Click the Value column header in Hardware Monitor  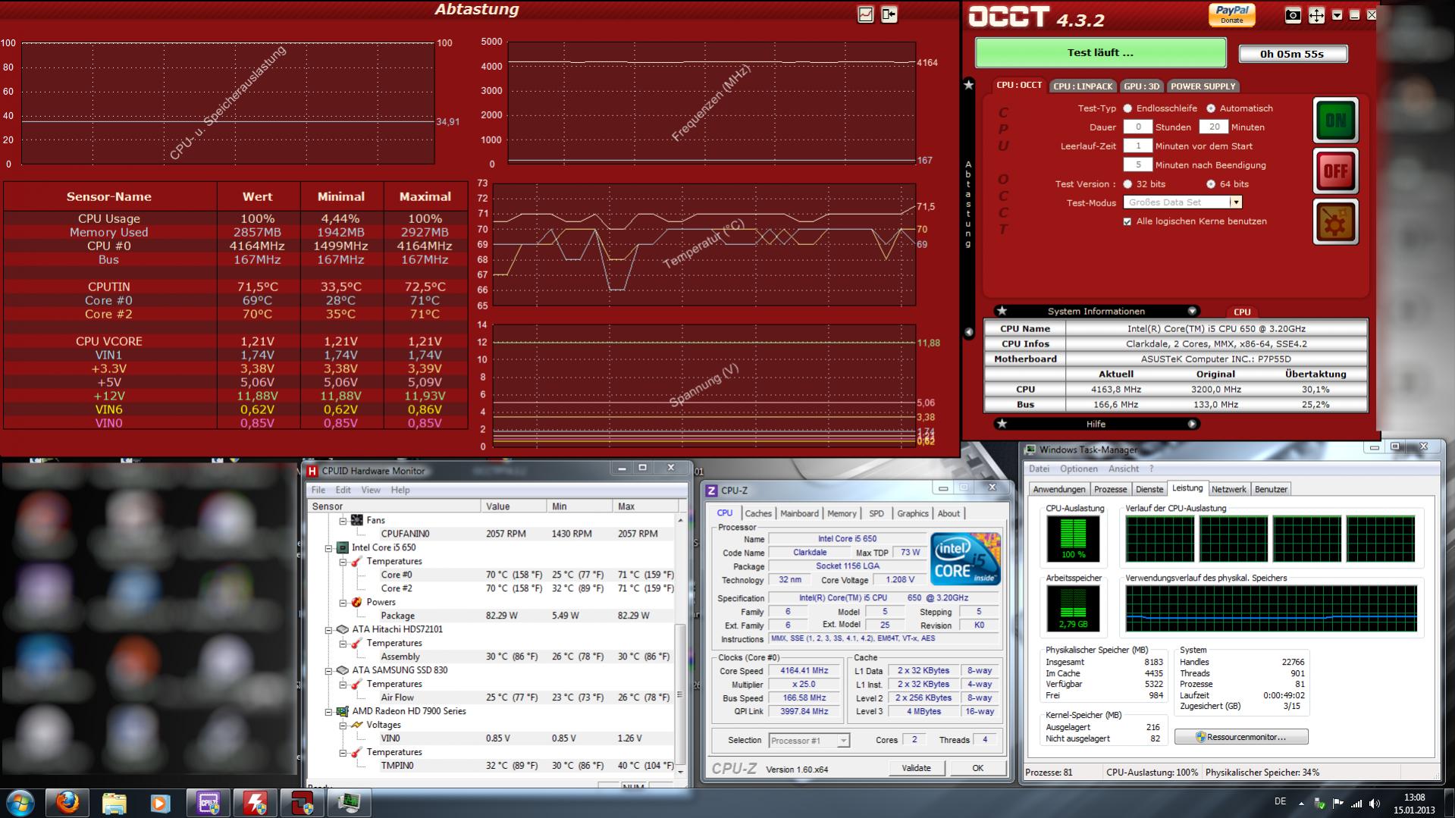(x=513, y=506)
